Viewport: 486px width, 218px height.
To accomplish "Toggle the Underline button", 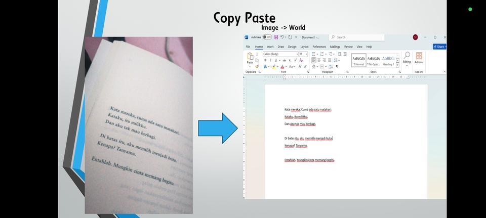I will [276, 60].
